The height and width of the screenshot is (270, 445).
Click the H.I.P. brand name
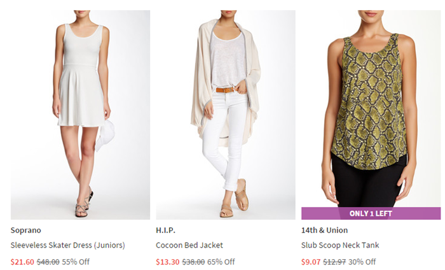(x=165, y=231)
